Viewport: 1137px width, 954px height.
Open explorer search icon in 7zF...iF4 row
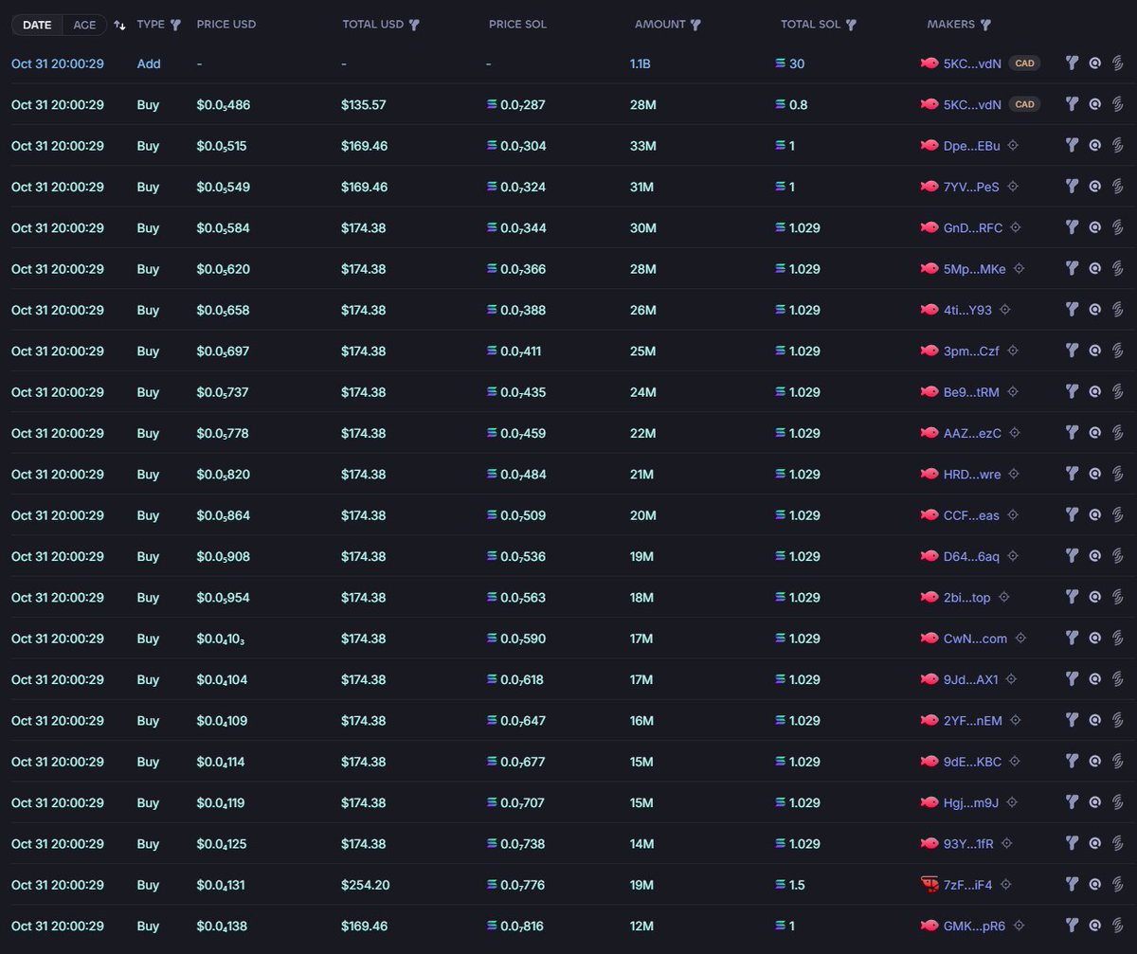click(1094, 885)
